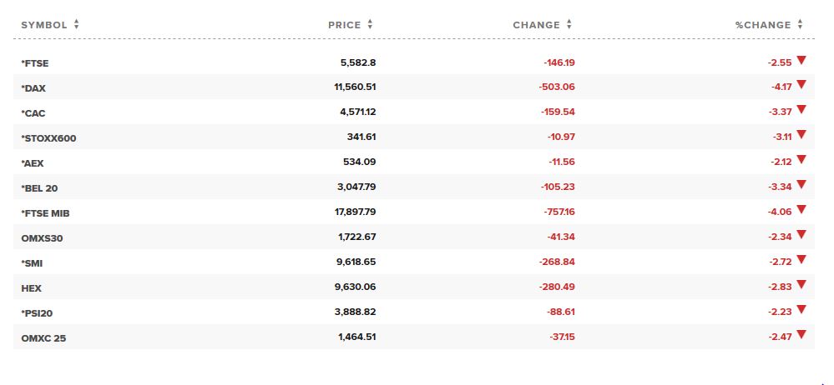
Task: Open the HEX index quote
Action: [32, 287]
